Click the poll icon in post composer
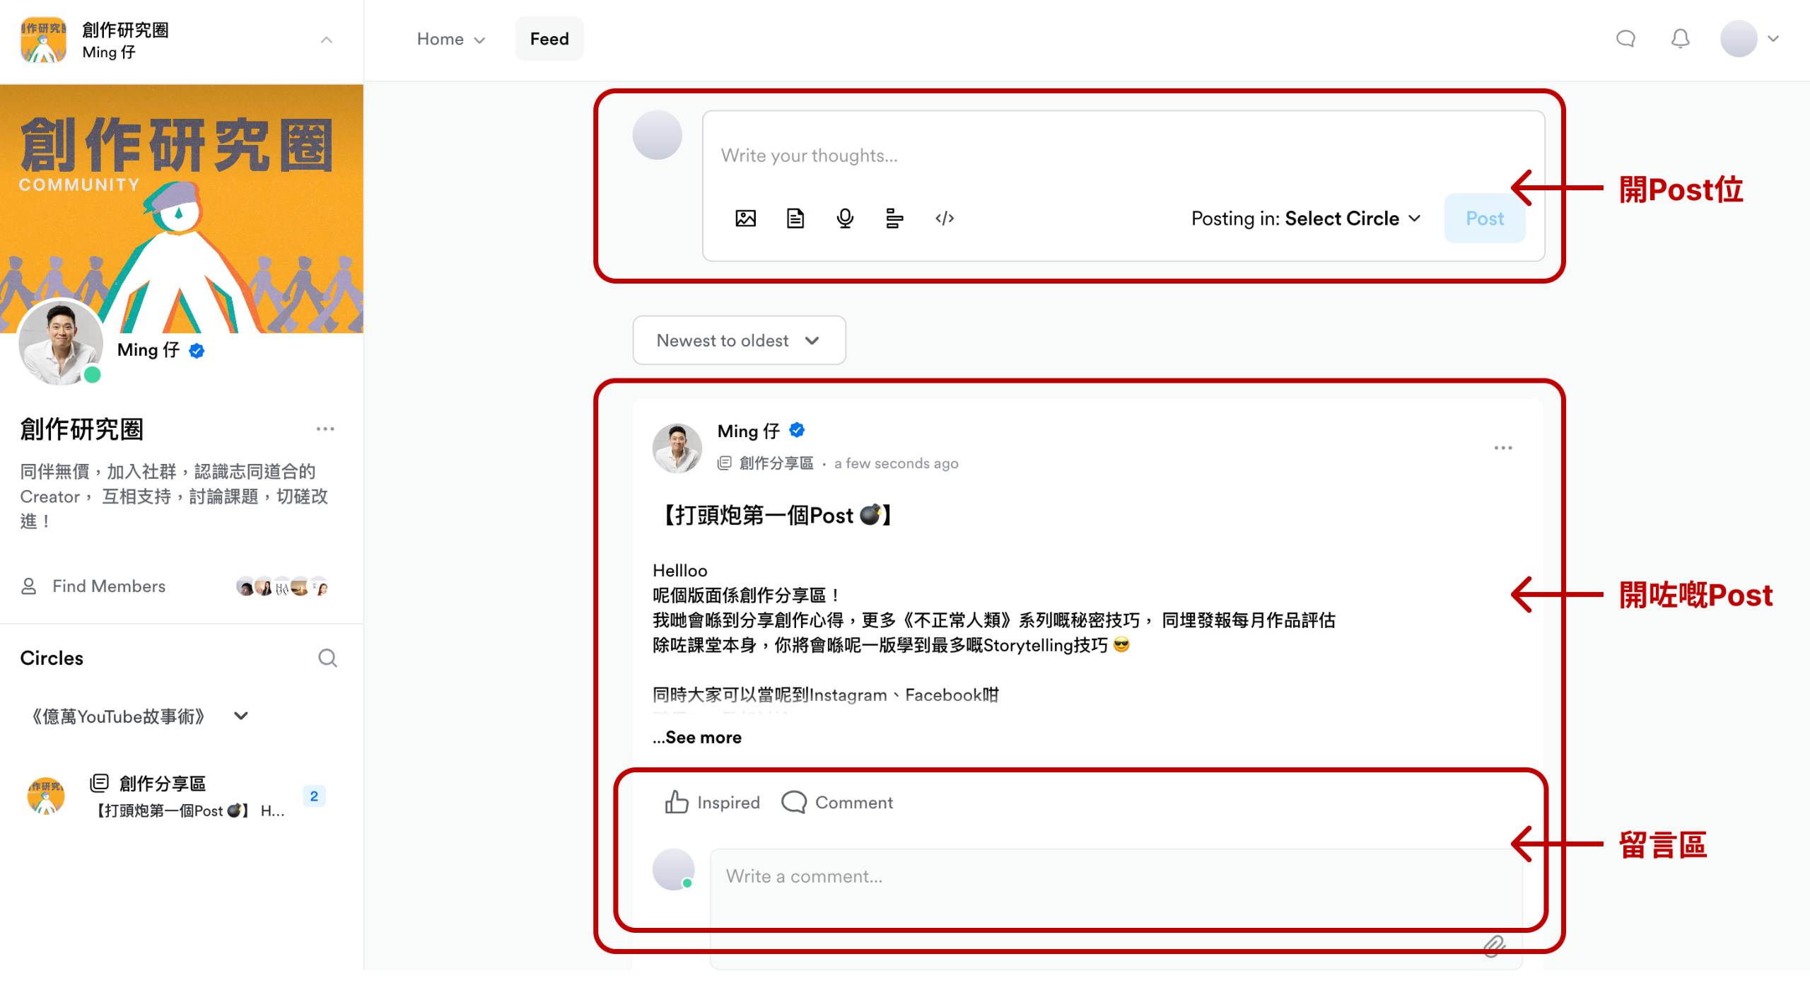This screenshot has width=1810, height=1000. click(894, 219)
